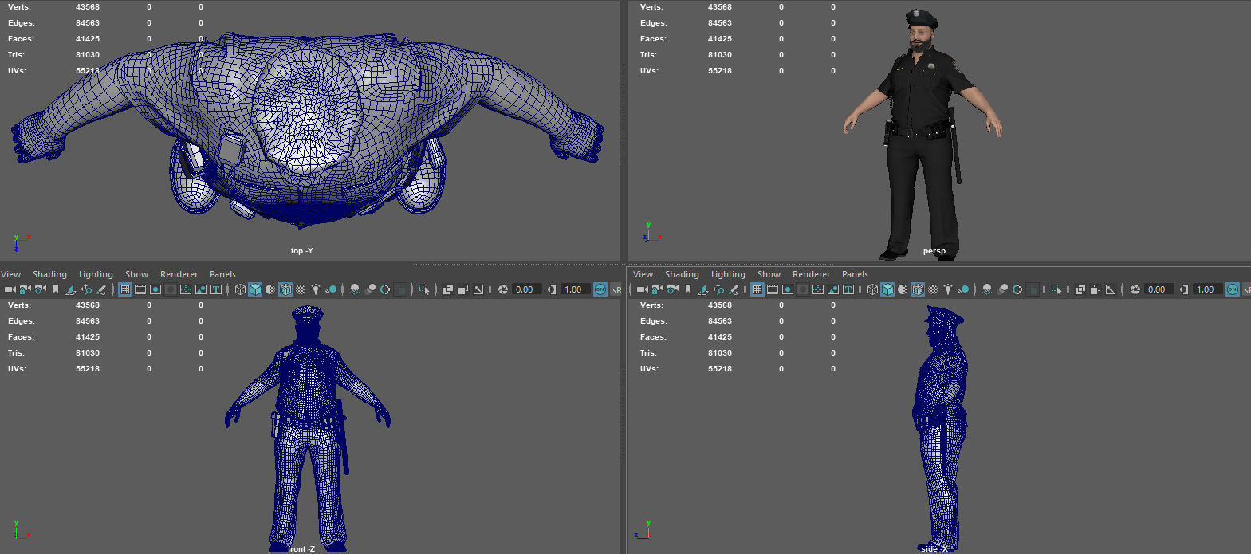Toggle Grid display in front view toolbar

(x=125, y=289)
